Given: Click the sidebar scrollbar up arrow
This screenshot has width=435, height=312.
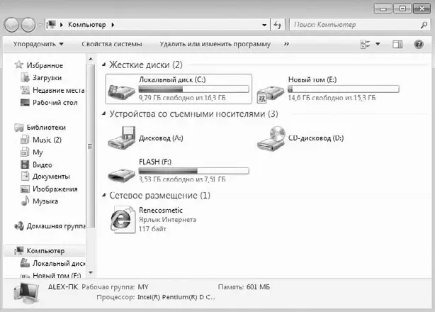Looking at the screenshot, I should click(91, 59).
